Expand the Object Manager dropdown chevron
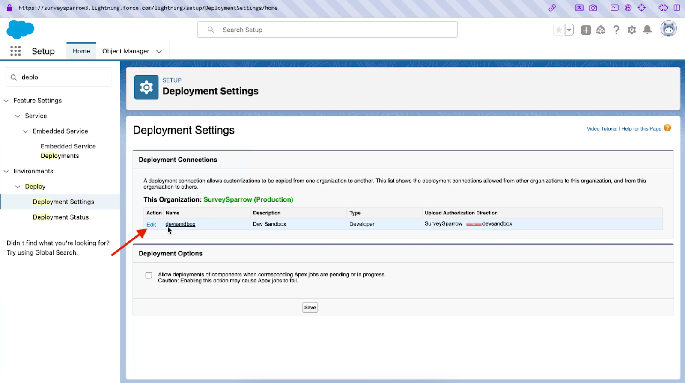Screen dimensions: 685x383 click(x=159, y=51)
